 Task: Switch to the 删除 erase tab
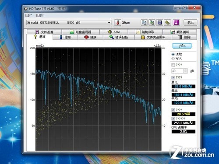(184, 37)
